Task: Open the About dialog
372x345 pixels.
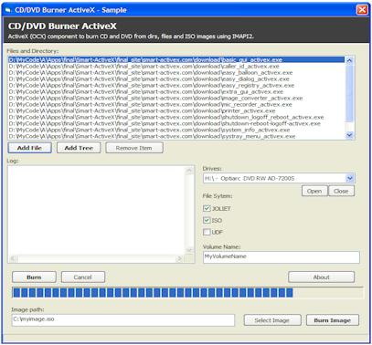Action: [x=322, y=277]
